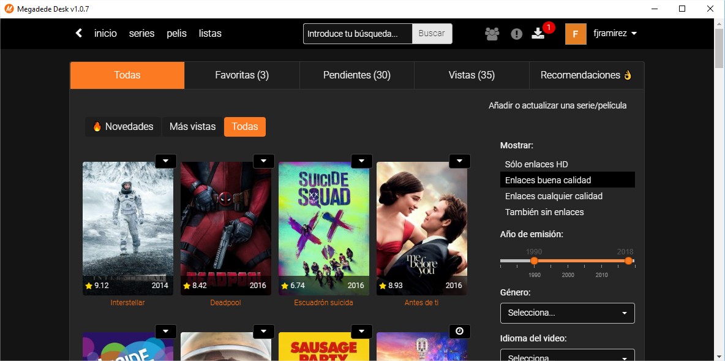This screenshot has width=725, height=361.
Task: Click the scrollbar down arrow
Action: click(720, 356)
